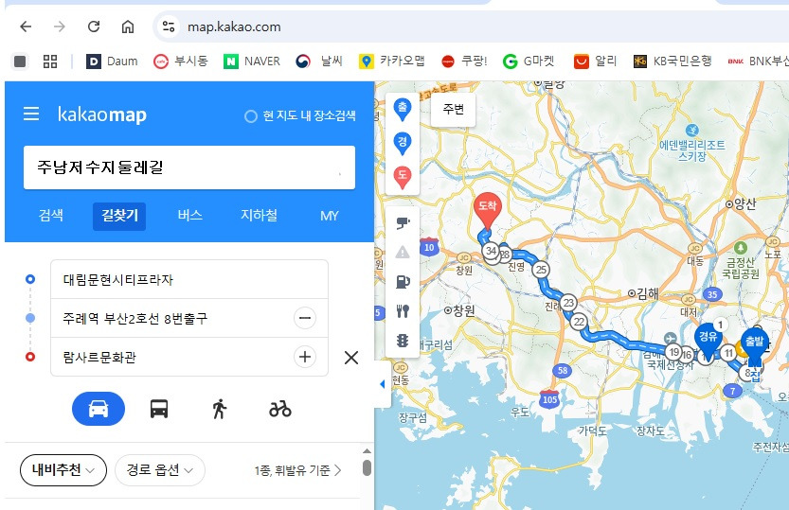789x510 pixels.
Task: Select bus transit route mode icon
Action: 159,409
